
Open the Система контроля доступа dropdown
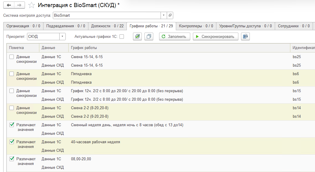pos(164,15)
